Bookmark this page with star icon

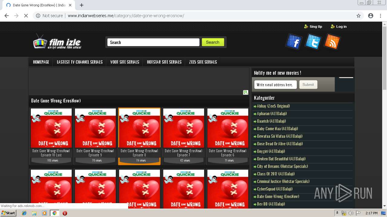coord(359,16)
